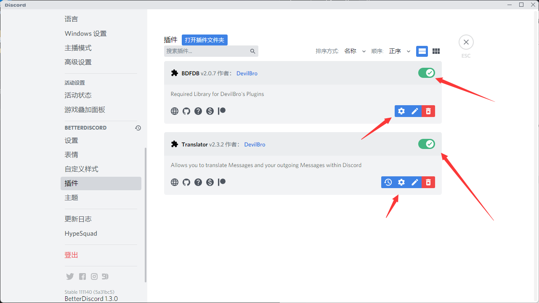Open sort-by 名称 dropdown
This screenshot has height=303, width=539.
[x=355, y=51]
